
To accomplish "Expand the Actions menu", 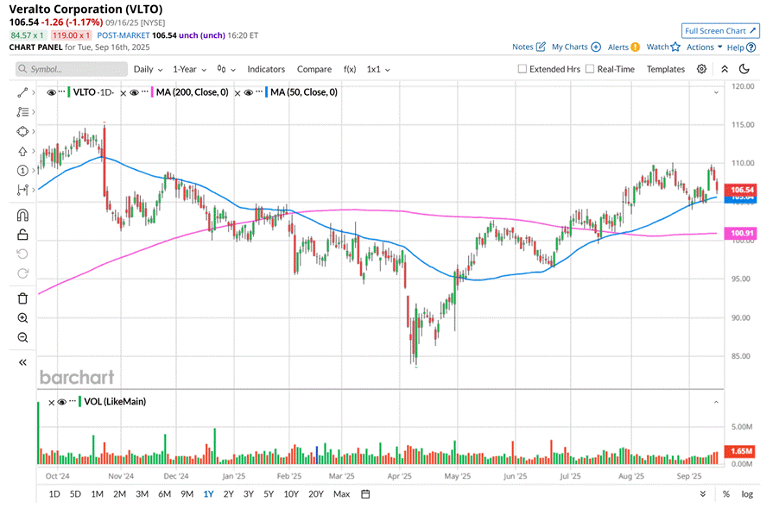I will pos(705,47).
